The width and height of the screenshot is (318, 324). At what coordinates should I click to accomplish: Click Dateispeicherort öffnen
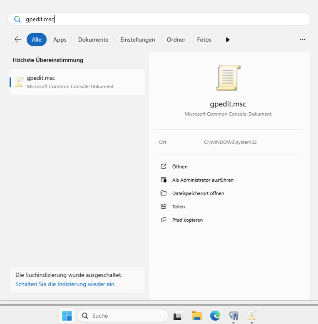pos(198,193)
